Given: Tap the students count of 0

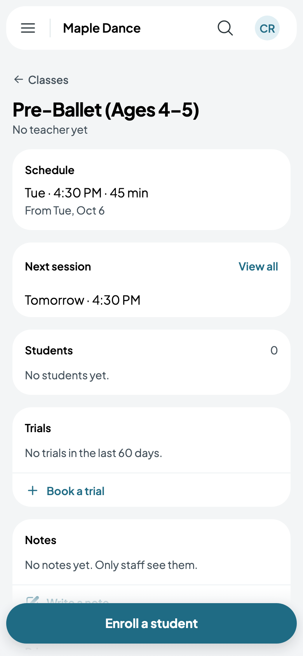Looking at the screenshot, I should coord(274,351).
